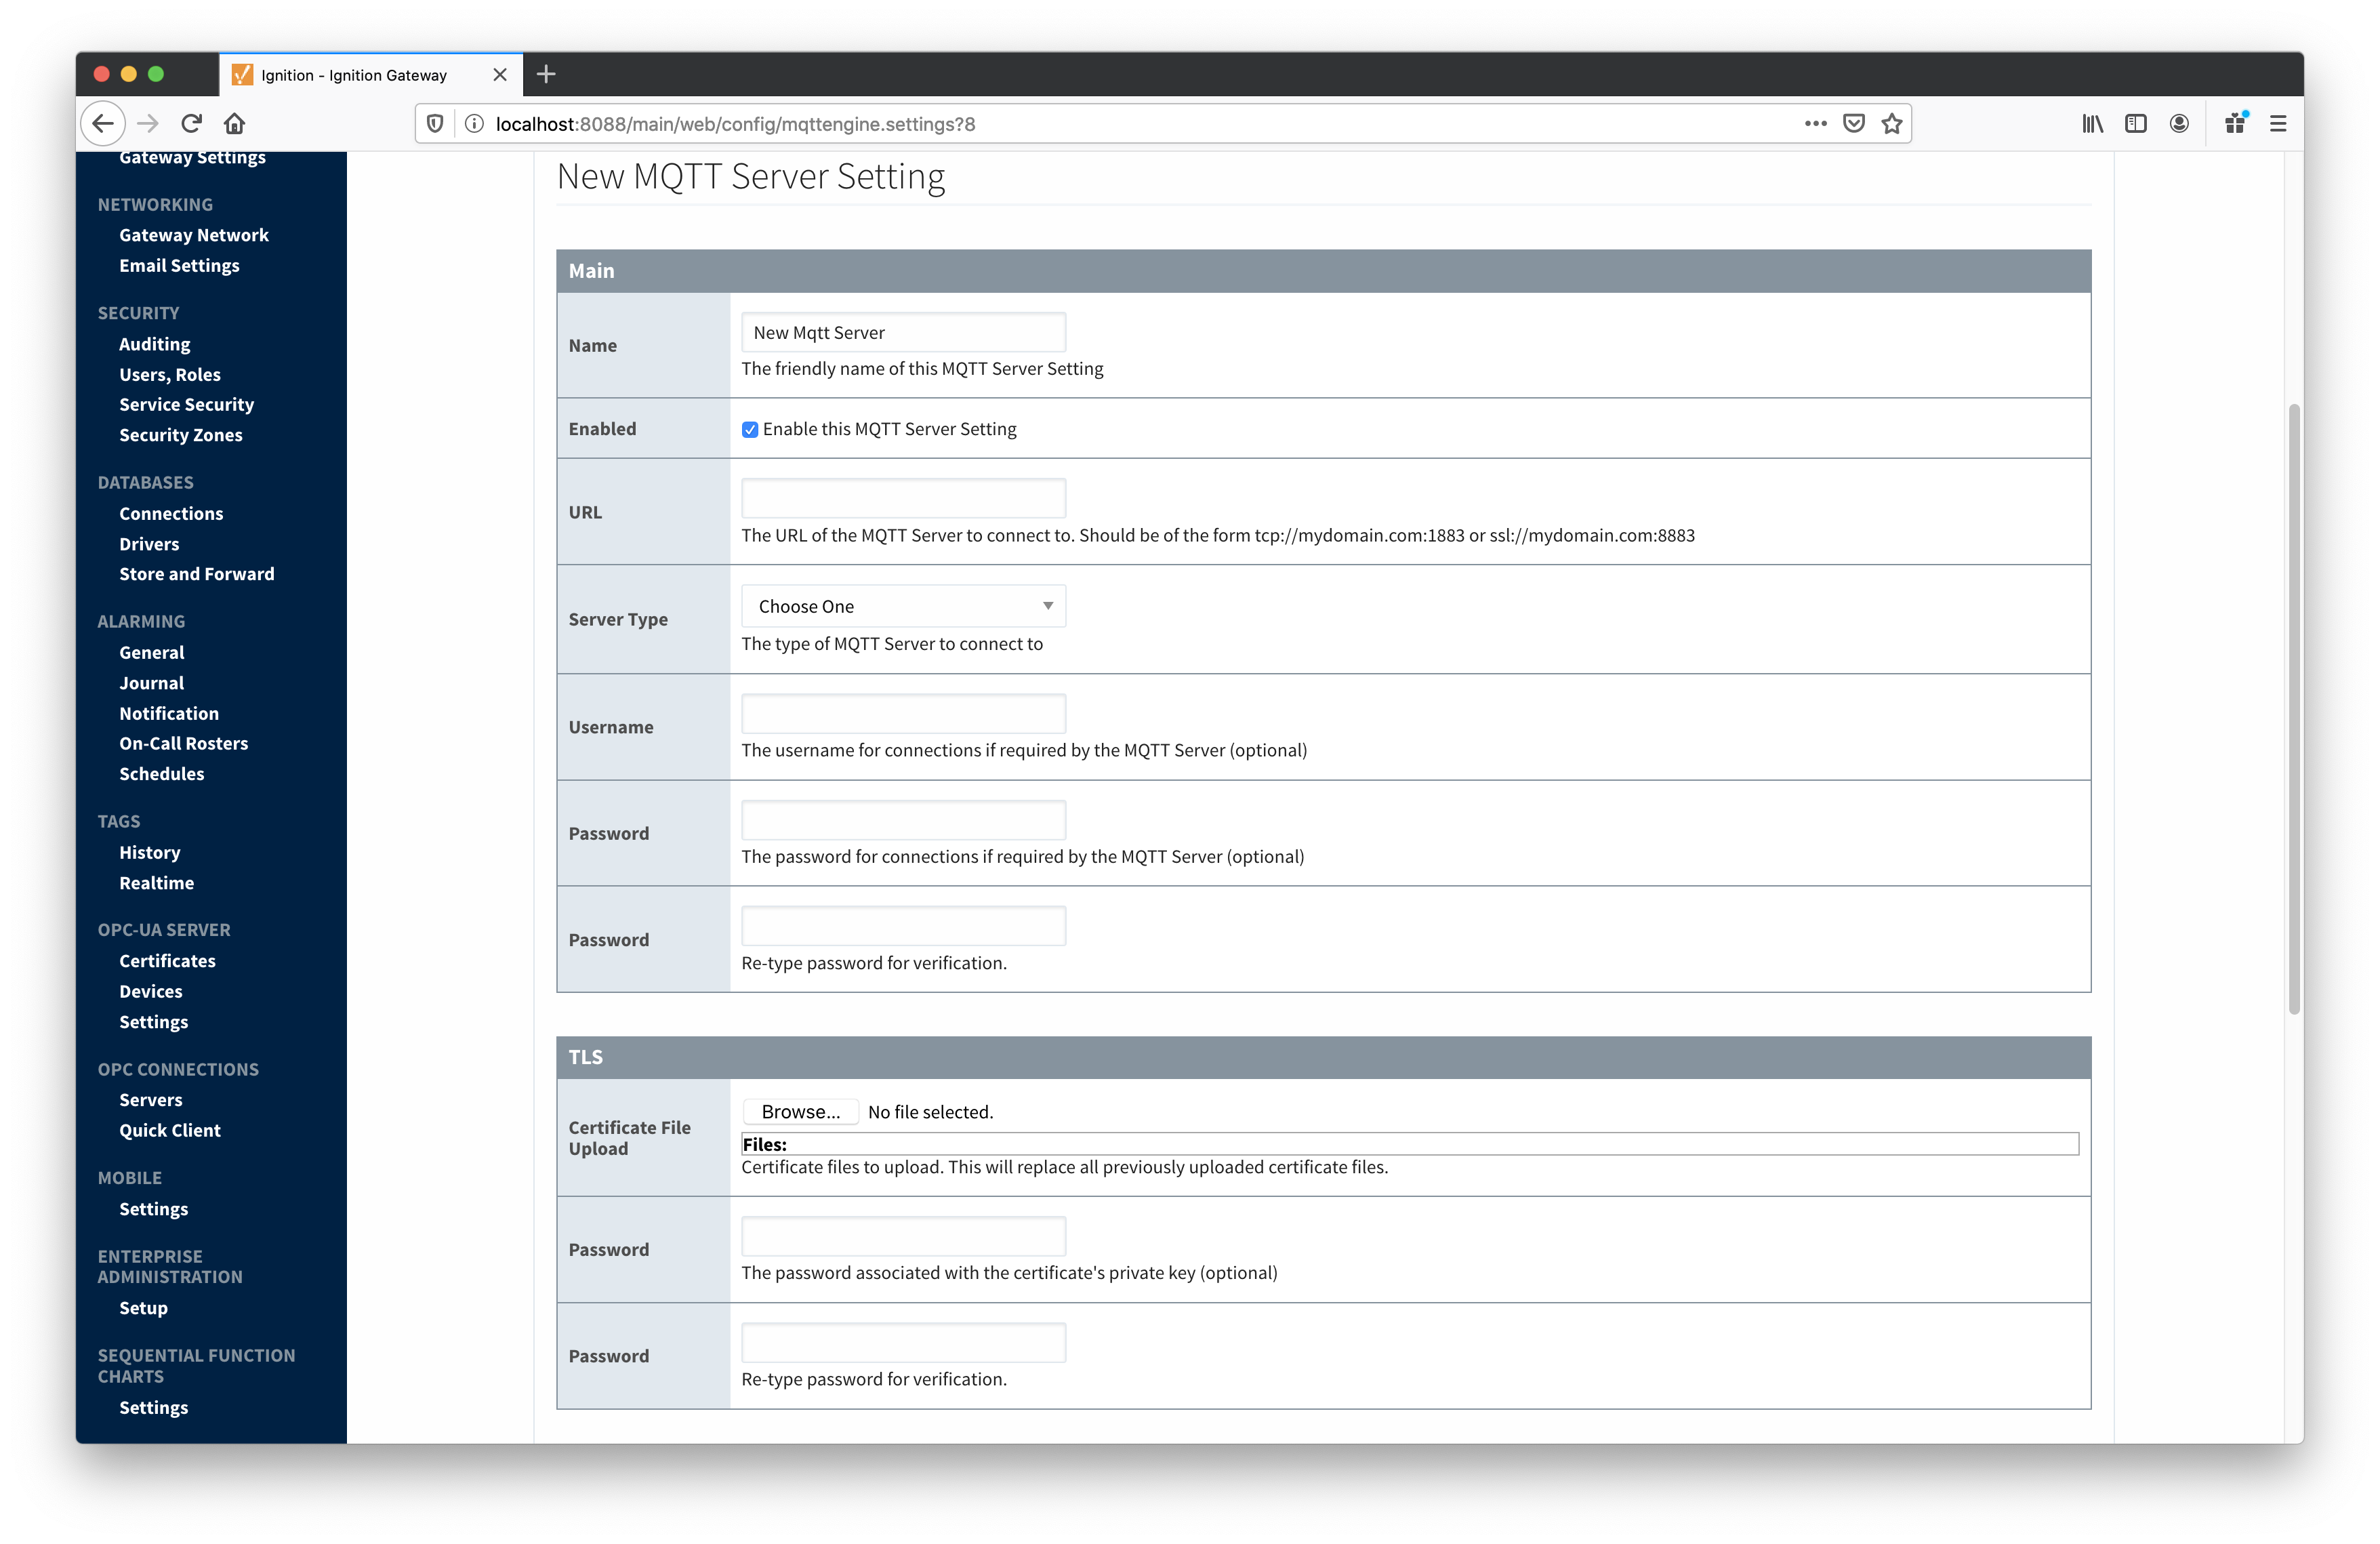Open Users, Roles in the sidebar
The image size is (2380, 1544).
pyautogui.click(x=170, y=374)
